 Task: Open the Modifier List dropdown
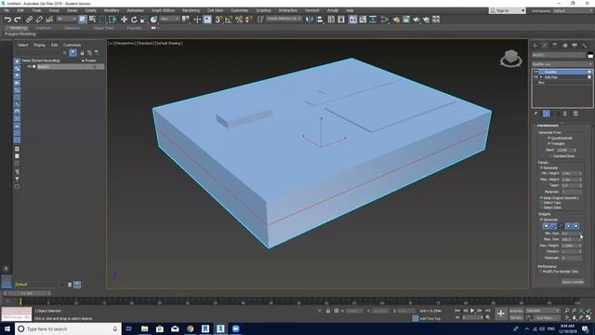click(562, 64)
